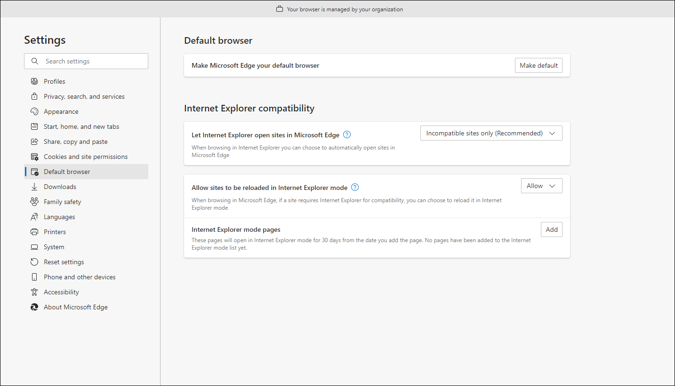The width and height of the screenshot is (675, 386).
Task: Click the Printers icon
Action: pyautogui.click(x=34, y=231)
